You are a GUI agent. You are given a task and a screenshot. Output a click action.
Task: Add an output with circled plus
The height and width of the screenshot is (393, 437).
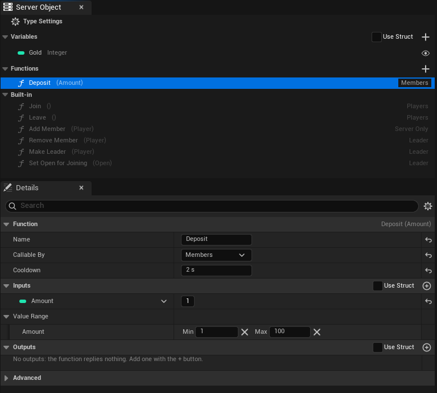coord(427,347)
